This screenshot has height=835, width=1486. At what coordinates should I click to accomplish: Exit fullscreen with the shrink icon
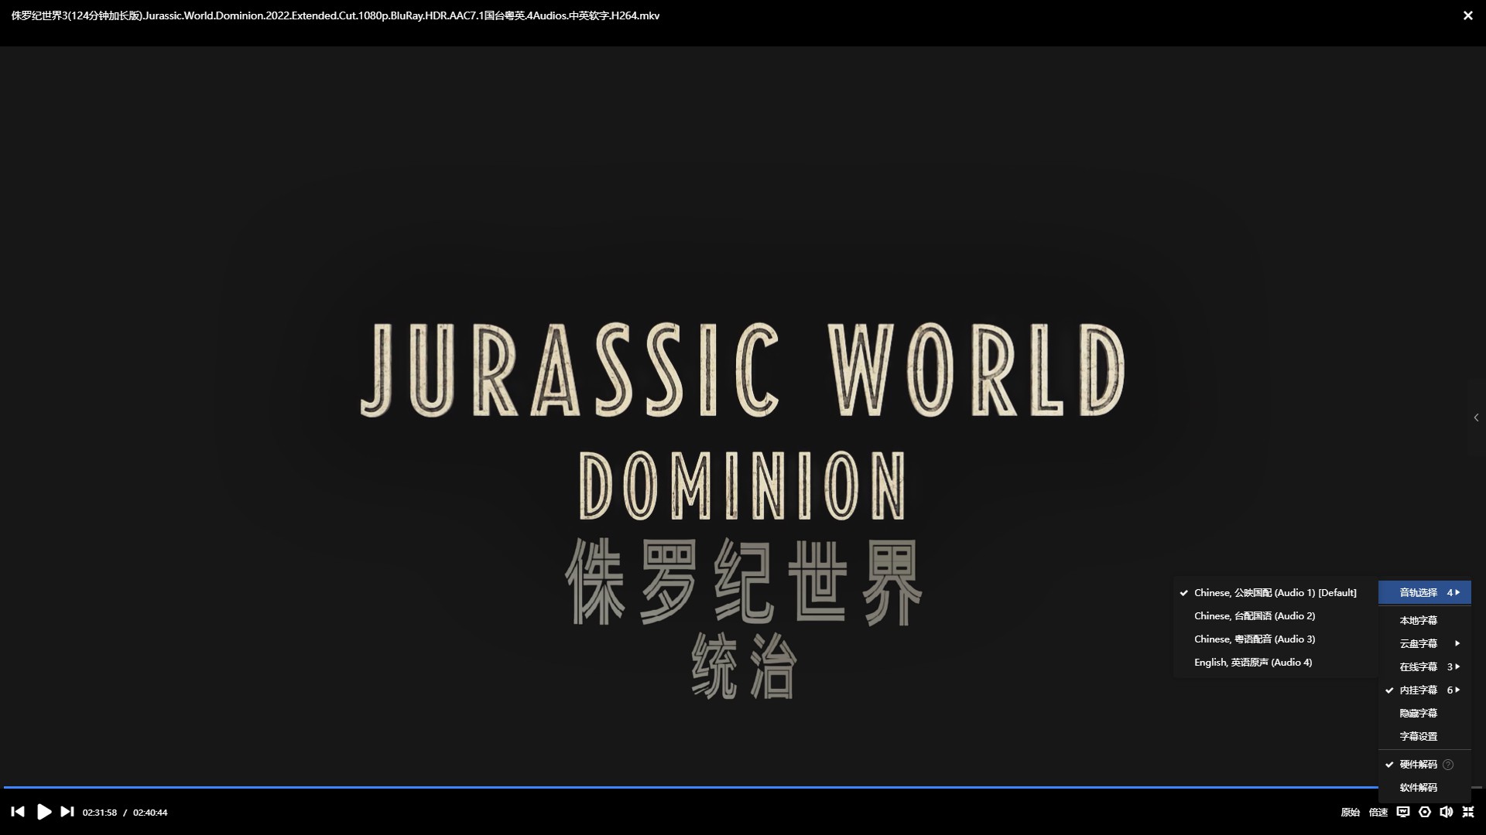coord(1468,812)
